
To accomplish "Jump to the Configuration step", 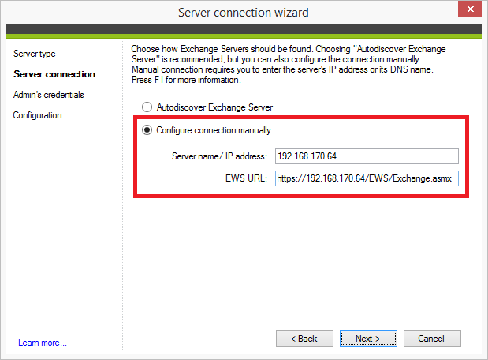I will 37,115.
